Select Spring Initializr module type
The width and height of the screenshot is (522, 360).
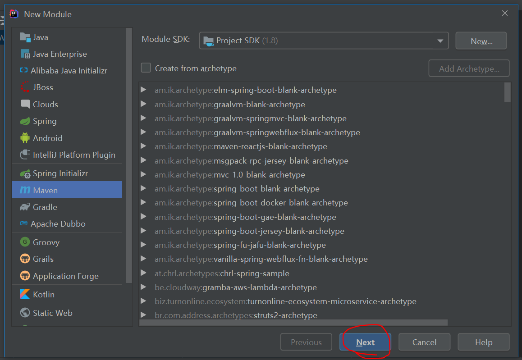pyautogui.click(x=60, y=173)
